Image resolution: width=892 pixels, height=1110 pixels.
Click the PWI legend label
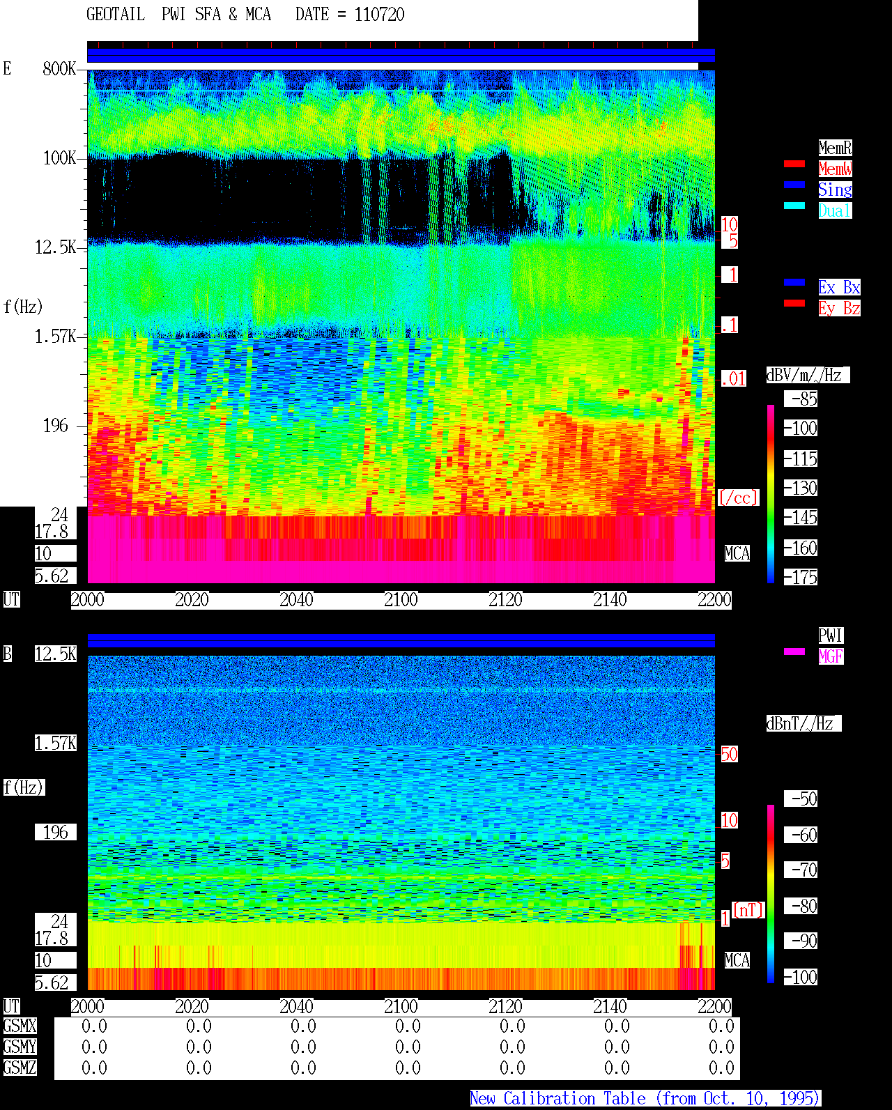[831, 635]
